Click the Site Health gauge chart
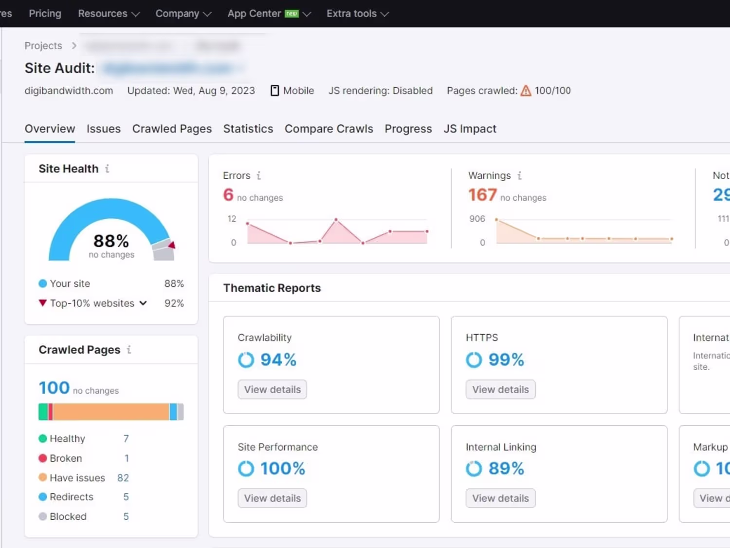This screenshot has height=548, width=730. click(x=111, y=229)
